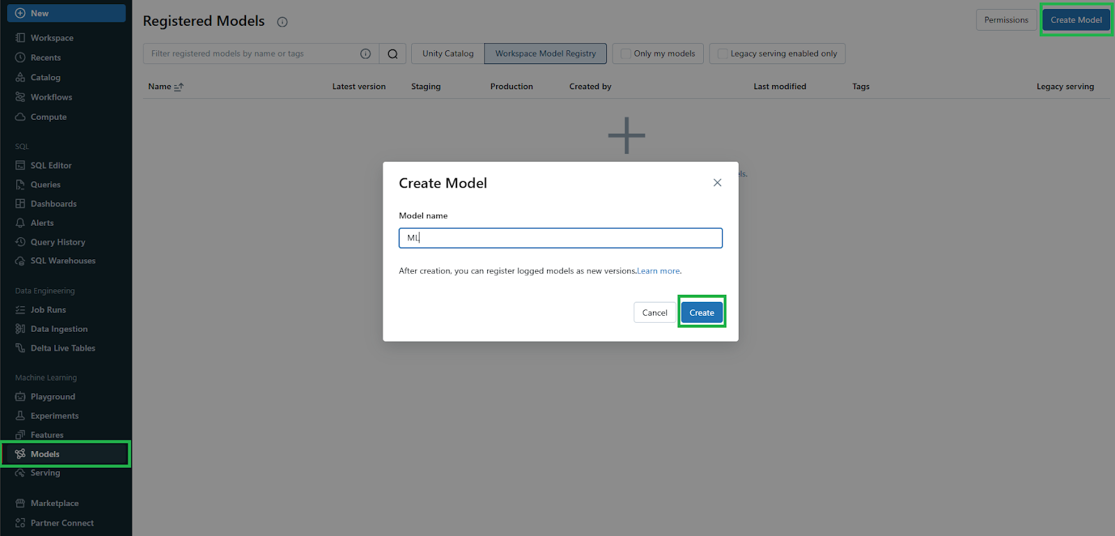
Task: Close the Create Model dialog
Action: [x=717, y=183]
